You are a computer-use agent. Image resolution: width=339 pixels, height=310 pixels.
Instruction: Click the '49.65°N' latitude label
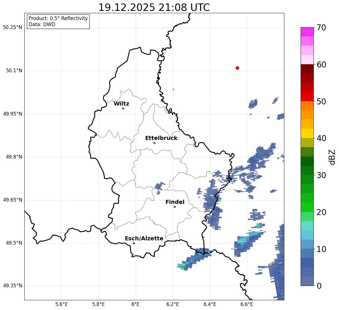pyautogui.click(x=13, y=200)
